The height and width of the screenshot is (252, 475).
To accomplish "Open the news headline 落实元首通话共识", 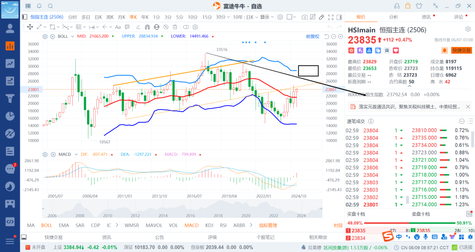I will pyautogui.click(x=409, y=106).
